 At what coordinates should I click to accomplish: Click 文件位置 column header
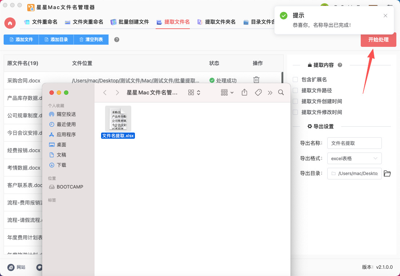tap(82, 63)
